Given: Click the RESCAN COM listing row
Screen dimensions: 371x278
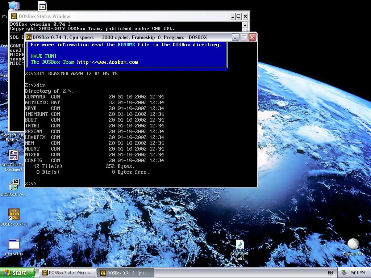Looking at the screenshot, I should pyautogui.click(x=94, y=131).
